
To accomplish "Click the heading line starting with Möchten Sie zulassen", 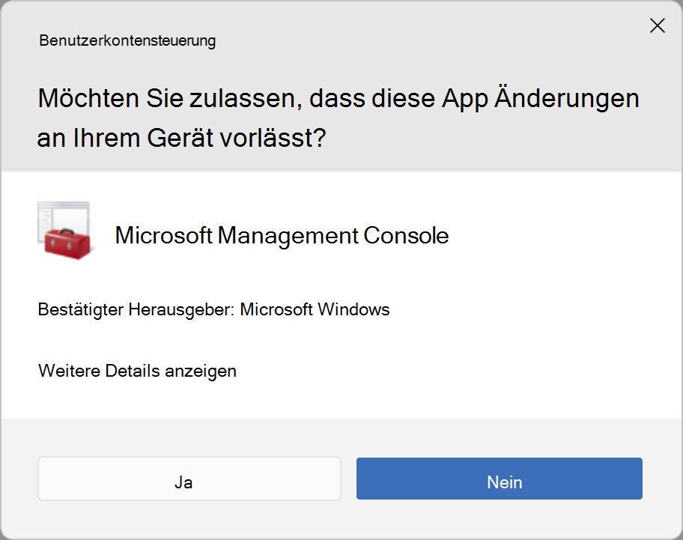I will [339, 99].
